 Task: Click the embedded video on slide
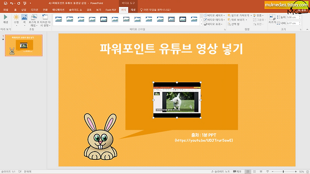tap(177, 100)
